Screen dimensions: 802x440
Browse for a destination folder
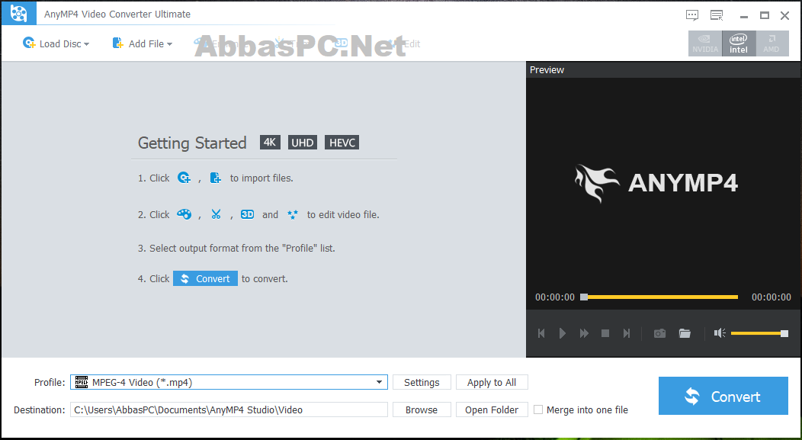pyautogui.click(x=422, y=409)
